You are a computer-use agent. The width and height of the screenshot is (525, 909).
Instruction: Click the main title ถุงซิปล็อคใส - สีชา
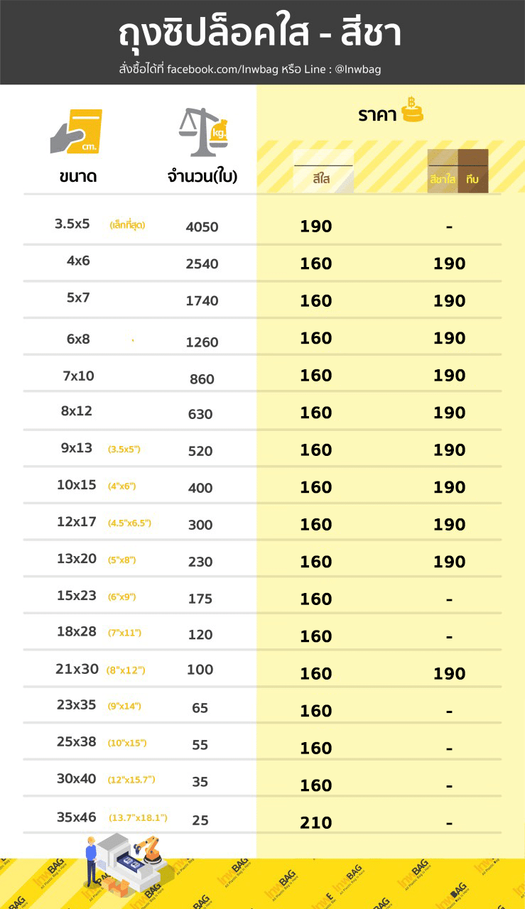[x=260, y=33]
